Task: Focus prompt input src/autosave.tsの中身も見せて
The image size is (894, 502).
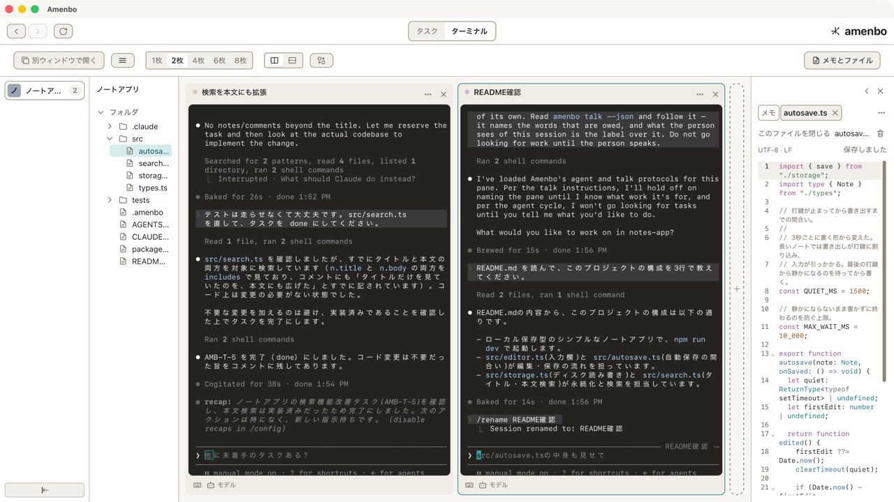Action: 594,455
